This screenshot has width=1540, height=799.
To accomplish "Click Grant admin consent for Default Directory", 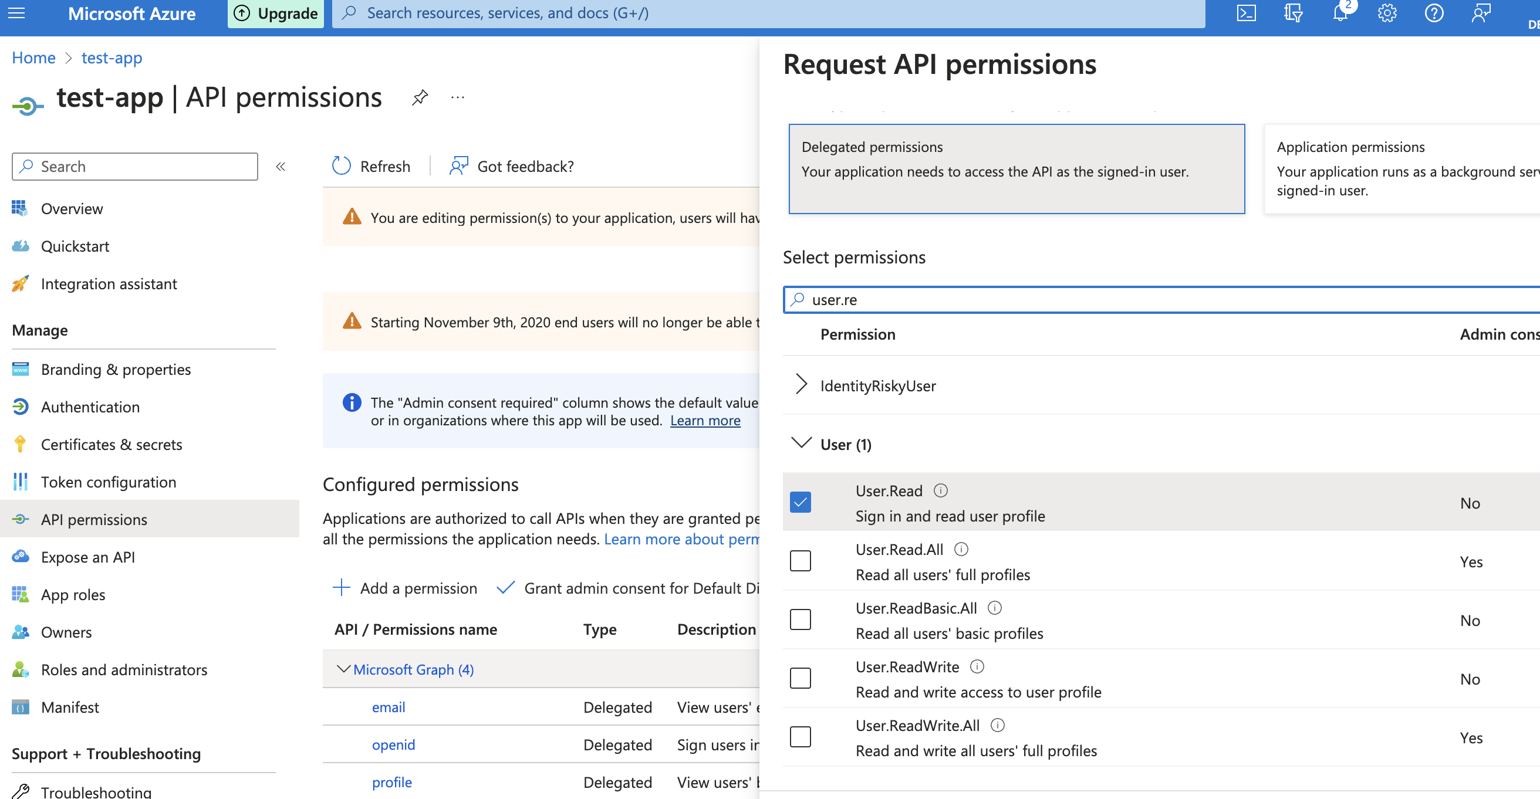I will [x=628, y=588].
